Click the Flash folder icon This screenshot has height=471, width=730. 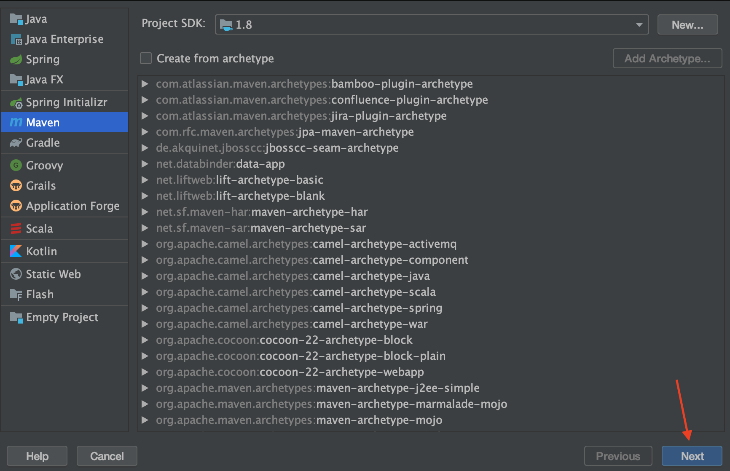16,294
